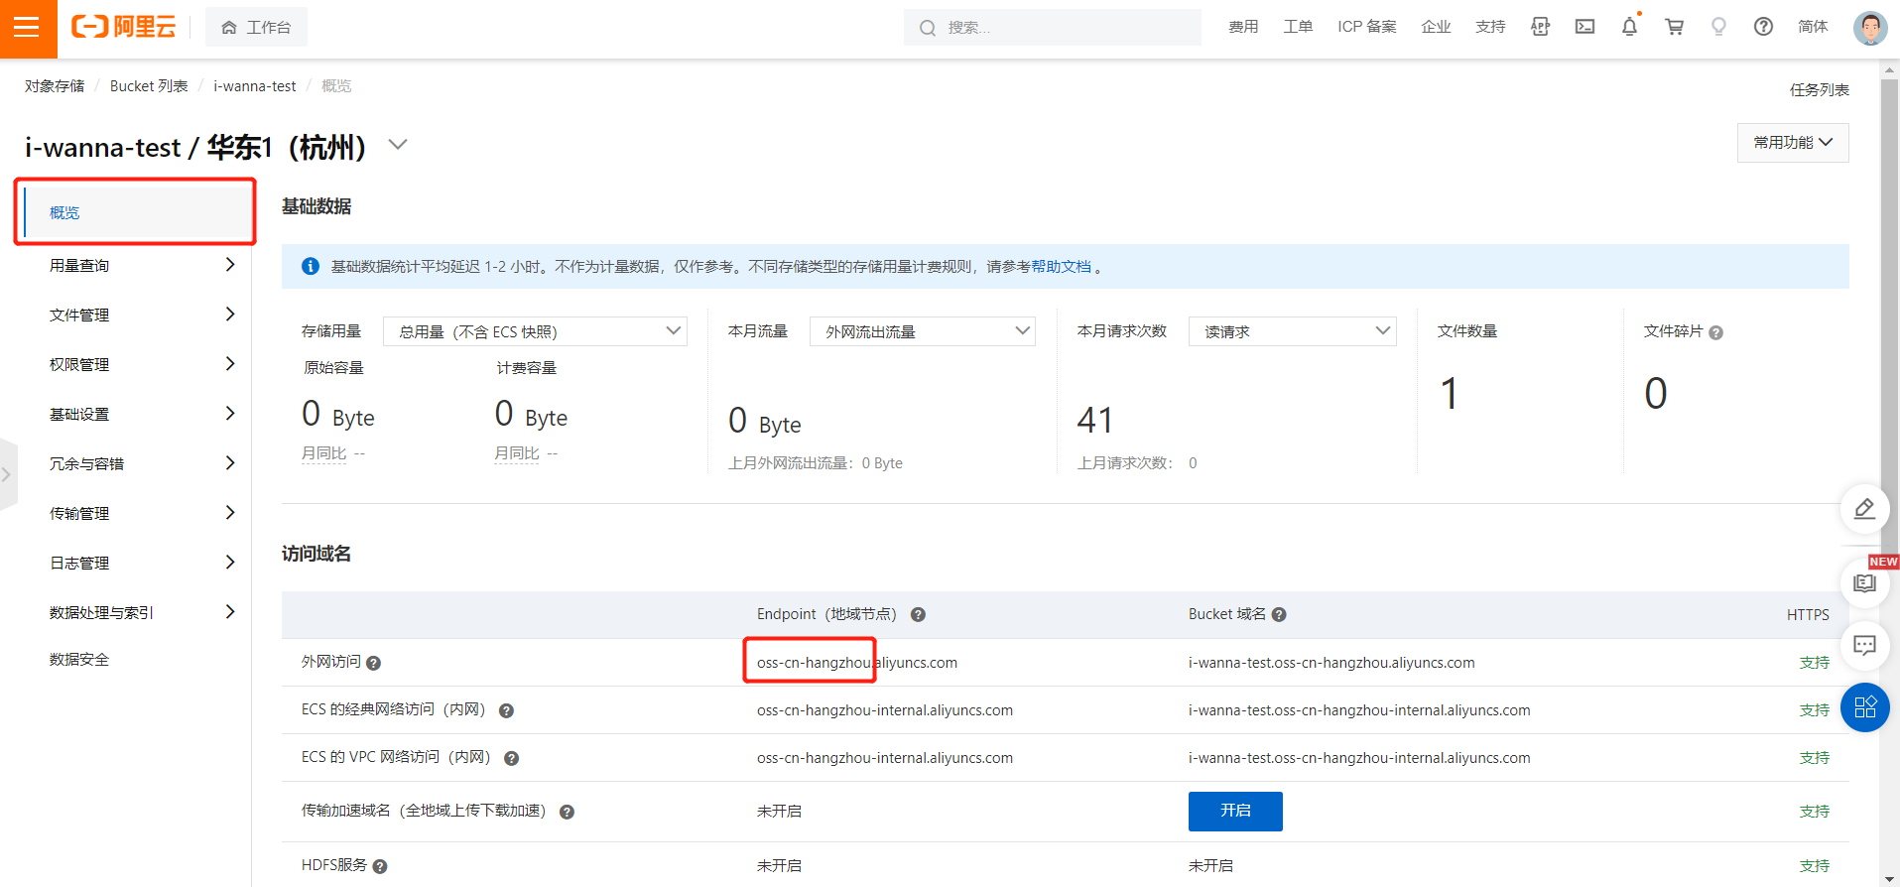Open the API tool icon in header
1900x887 pixels.
pyautogui.click(x=1540, y=27)
